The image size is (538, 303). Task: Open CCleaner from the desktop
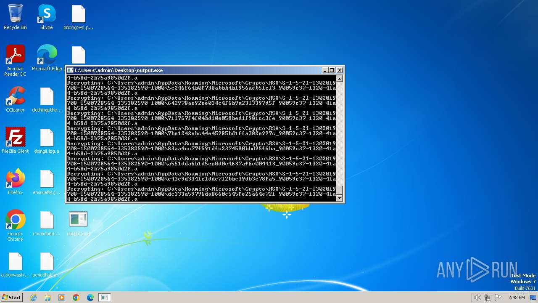coord(15,99)
